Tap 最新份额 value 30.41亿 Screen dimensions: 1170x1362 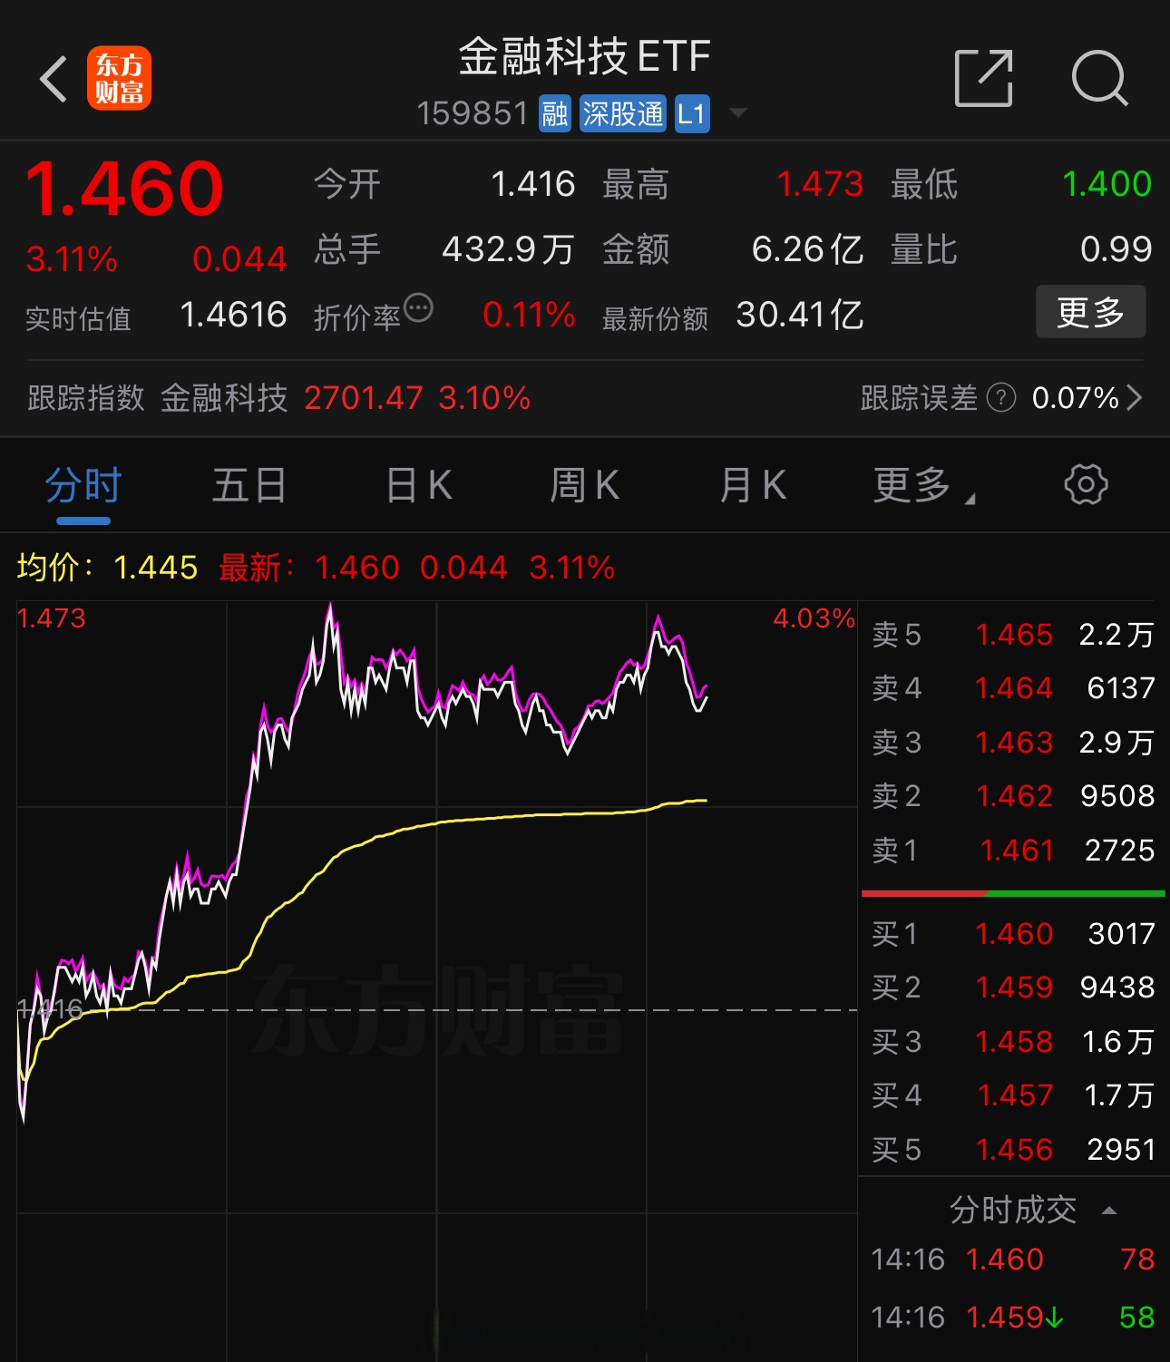800,315
